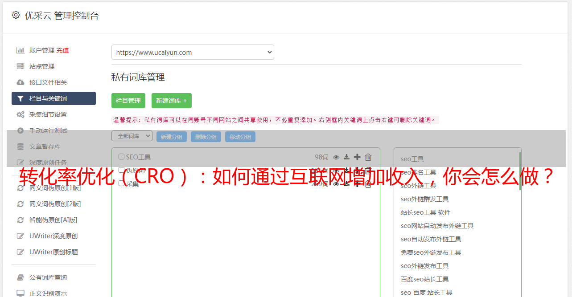
Task: View SEO工具 keywords with eye icon
Action: 336,157
